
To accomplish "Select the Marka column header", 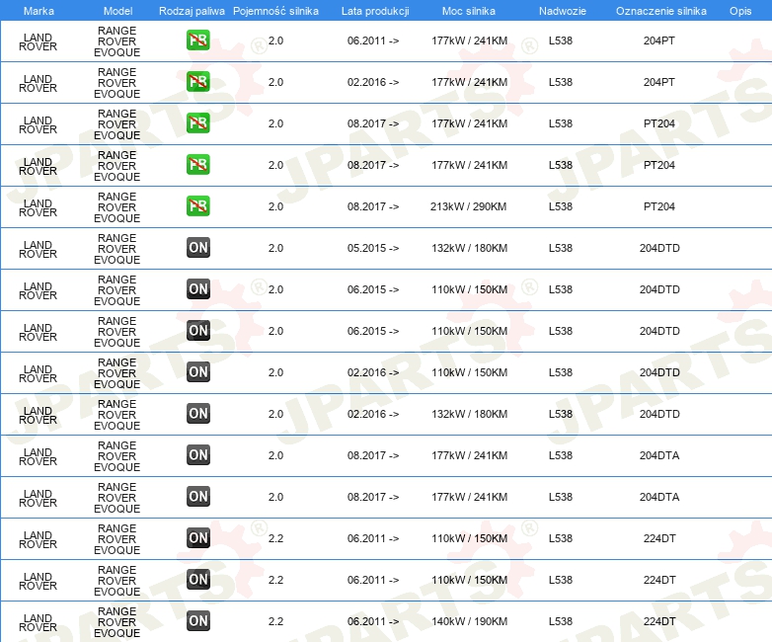I will (x=39, y=11).
